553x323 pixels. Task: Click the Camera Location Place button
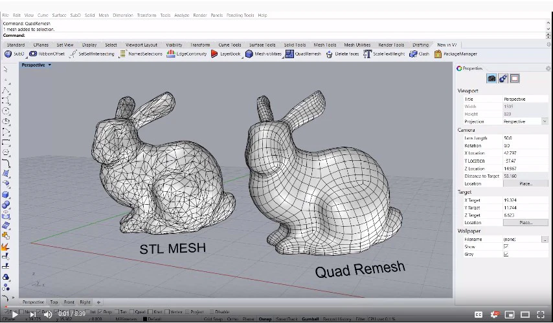point(526,183)
